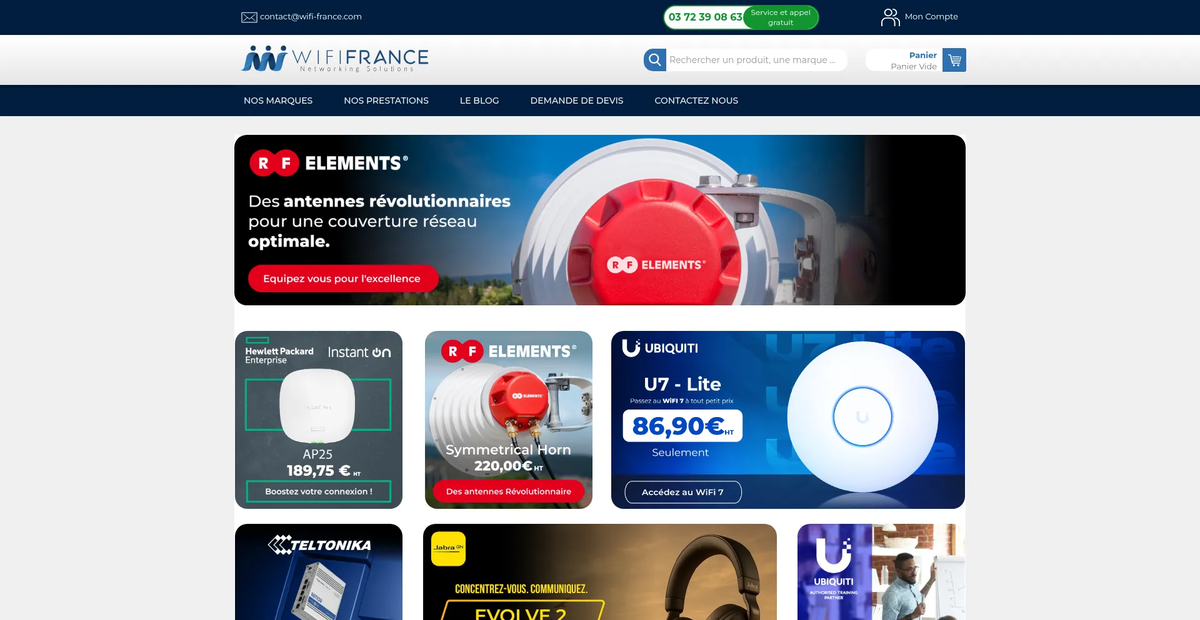Click the Jabra yellow logo

pos(448,549)
